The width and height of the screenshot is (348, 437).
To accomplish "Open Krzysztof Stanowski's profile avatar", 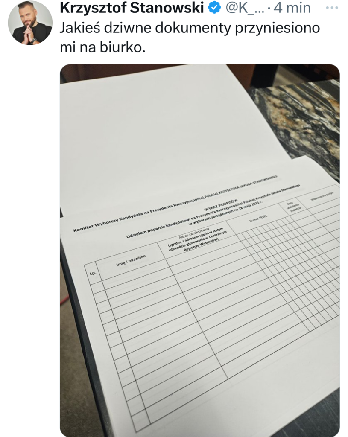I will coord(30,23).
